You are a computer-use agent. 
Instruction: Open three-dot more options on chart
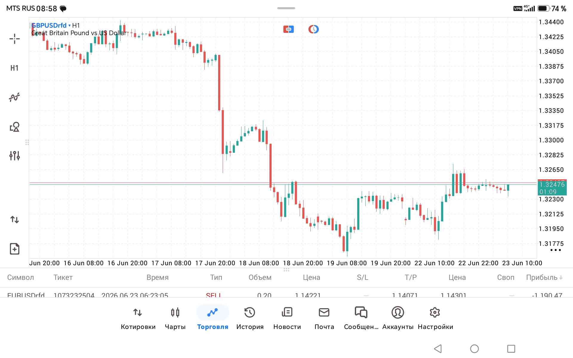555,250
